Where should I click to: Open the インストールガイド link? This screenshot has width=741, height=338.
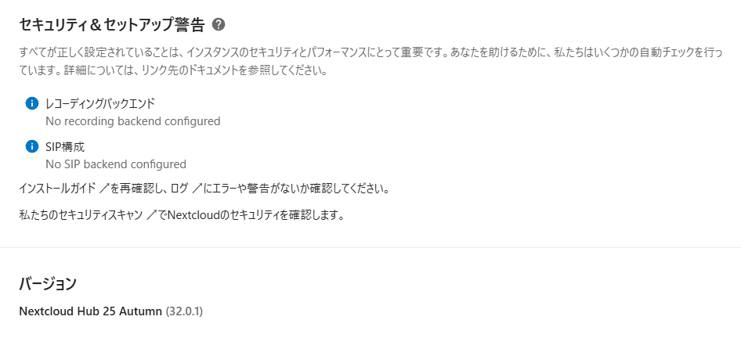(x=58, y=189)
